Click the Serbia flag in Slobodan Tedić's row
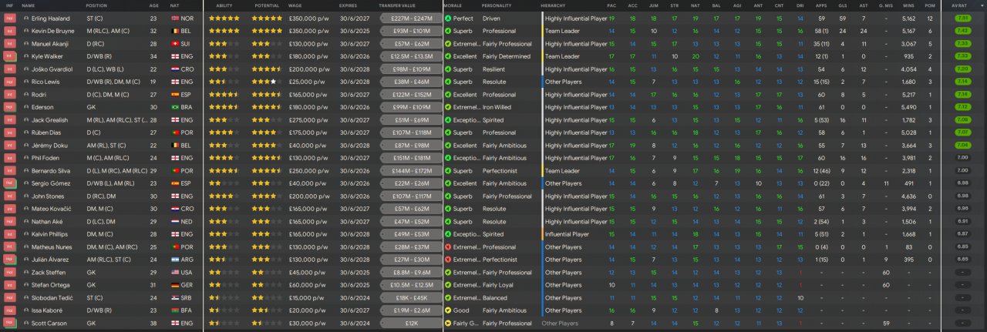The width and height of the screenshot is (987, 332). coord(174,298)
